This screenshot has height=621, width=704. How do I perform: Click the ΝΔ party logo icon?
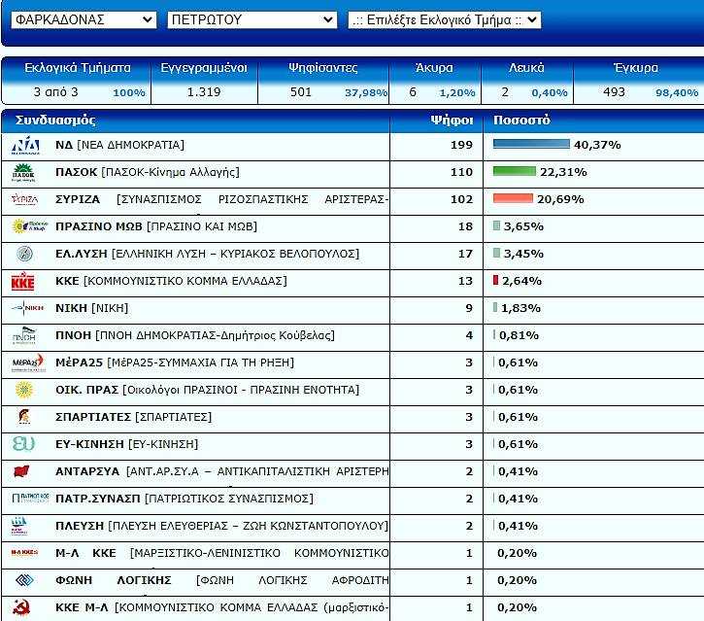(25, 146)
